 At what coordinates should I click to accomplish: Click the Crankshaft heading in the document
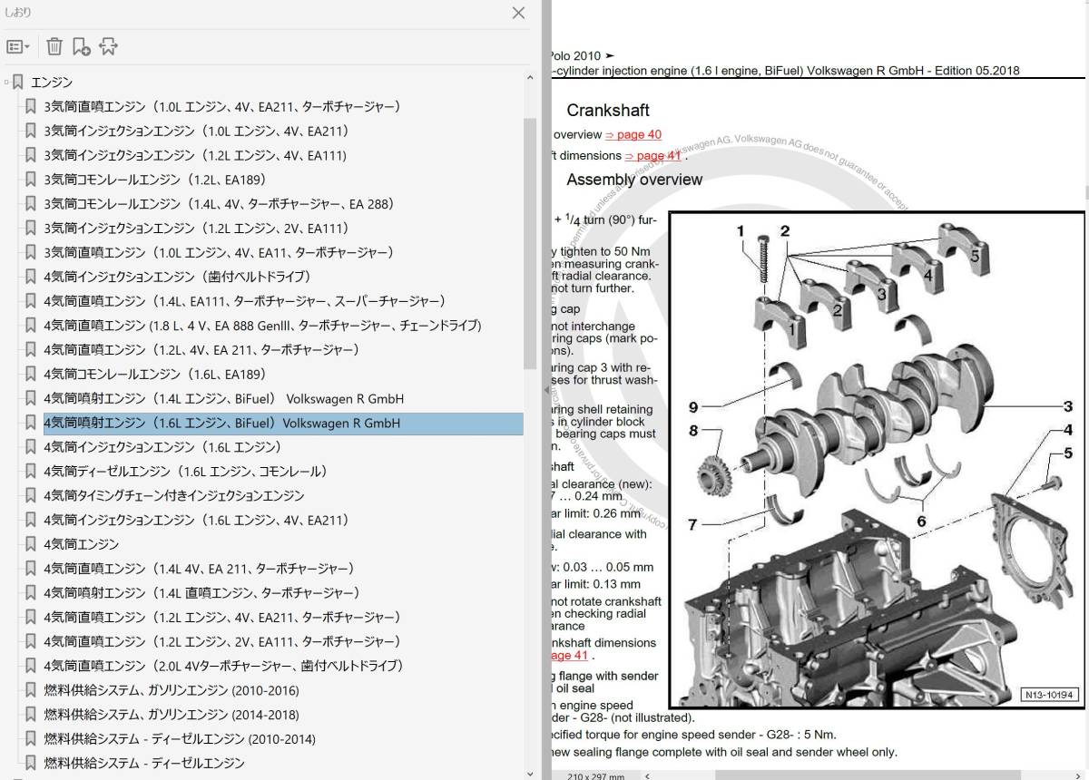[608, 111]
